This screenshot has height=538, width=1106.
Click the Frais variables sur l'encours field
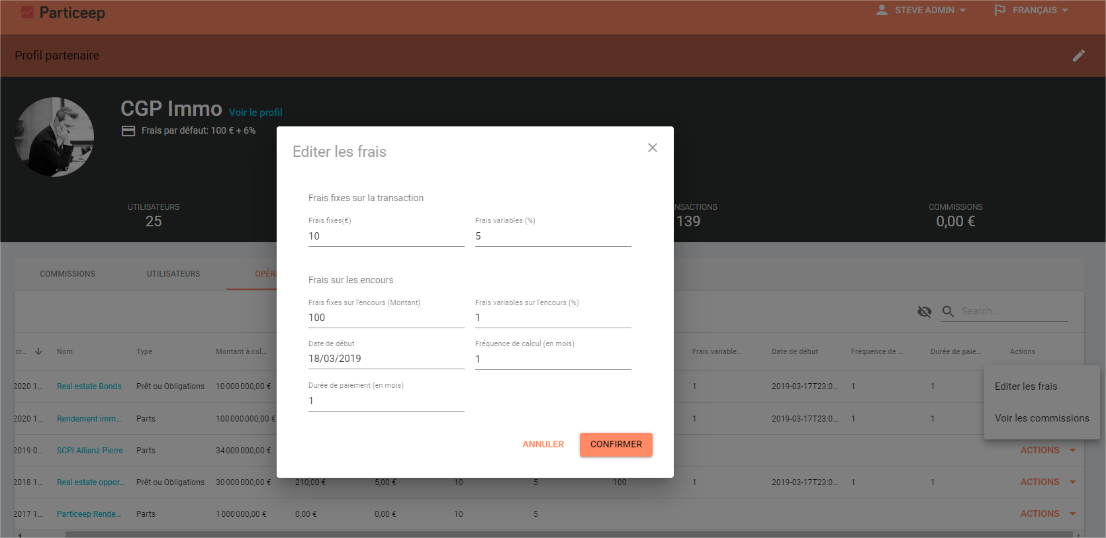pyautogui.click(x=553, y=318)
